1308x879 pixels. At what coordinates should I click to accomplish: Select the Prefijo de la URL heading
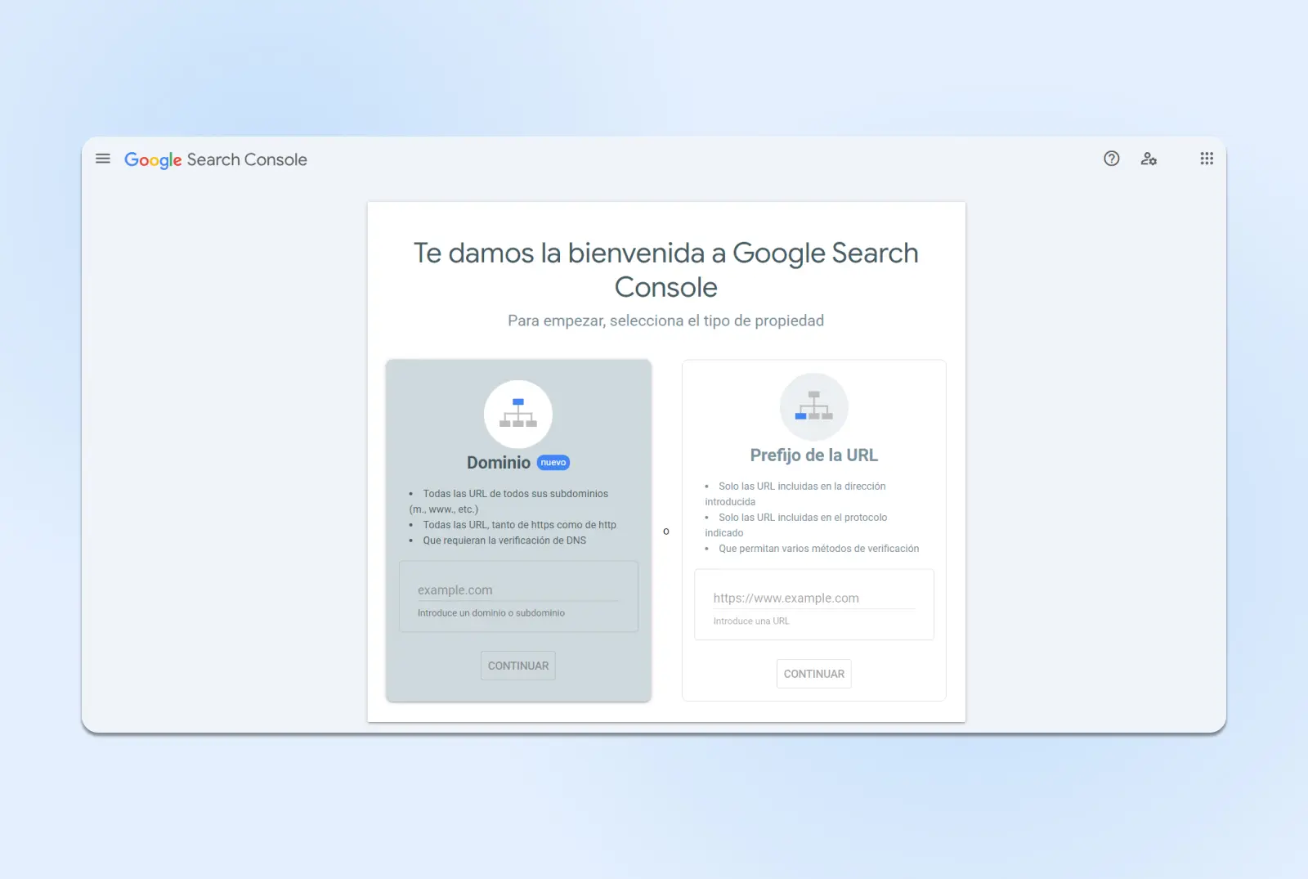pos(813,455)
